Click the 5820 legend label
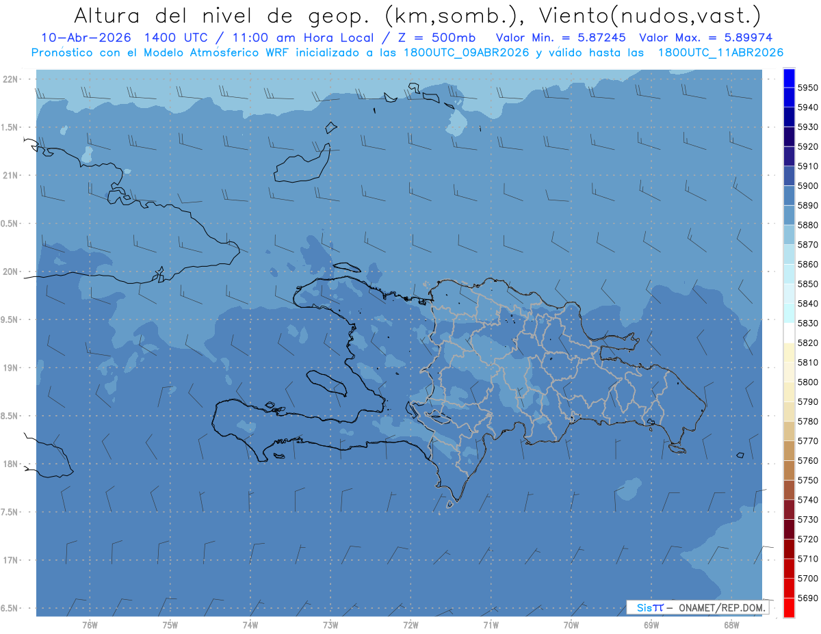The width and height of the screenshot is (821, 634). click(807, 343)
